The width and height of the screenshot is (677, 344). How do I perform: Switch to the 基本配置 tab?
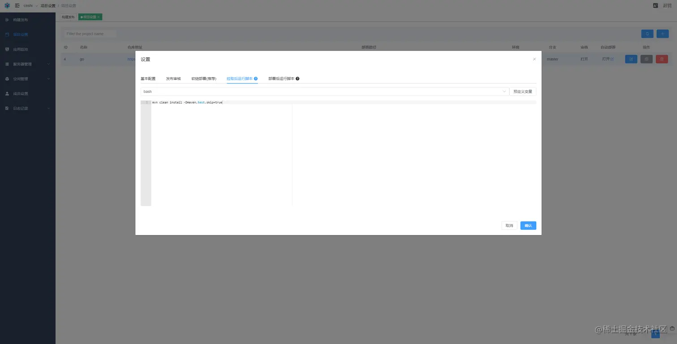[x=148, y=78]
